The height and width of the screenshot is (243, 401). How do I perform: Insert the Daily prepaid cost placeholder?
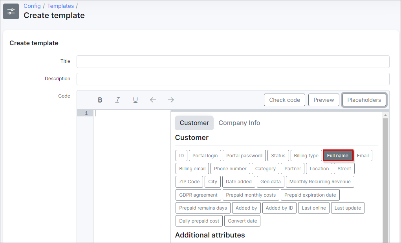[199, 221]
